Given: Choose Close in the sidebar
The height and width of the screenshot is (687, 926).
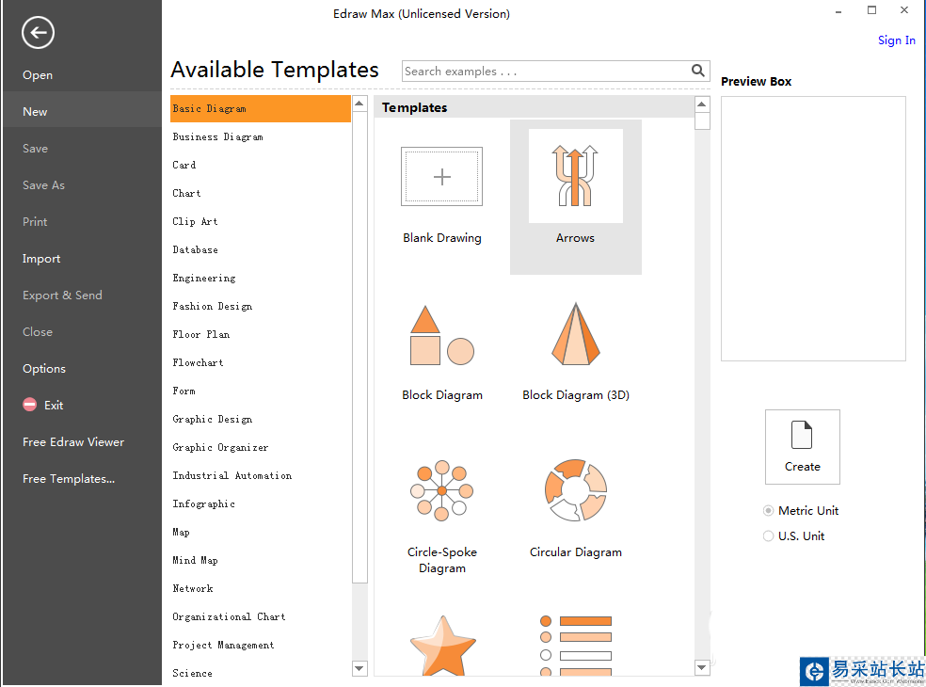Looking at the screenshot, I should point(38,332).
